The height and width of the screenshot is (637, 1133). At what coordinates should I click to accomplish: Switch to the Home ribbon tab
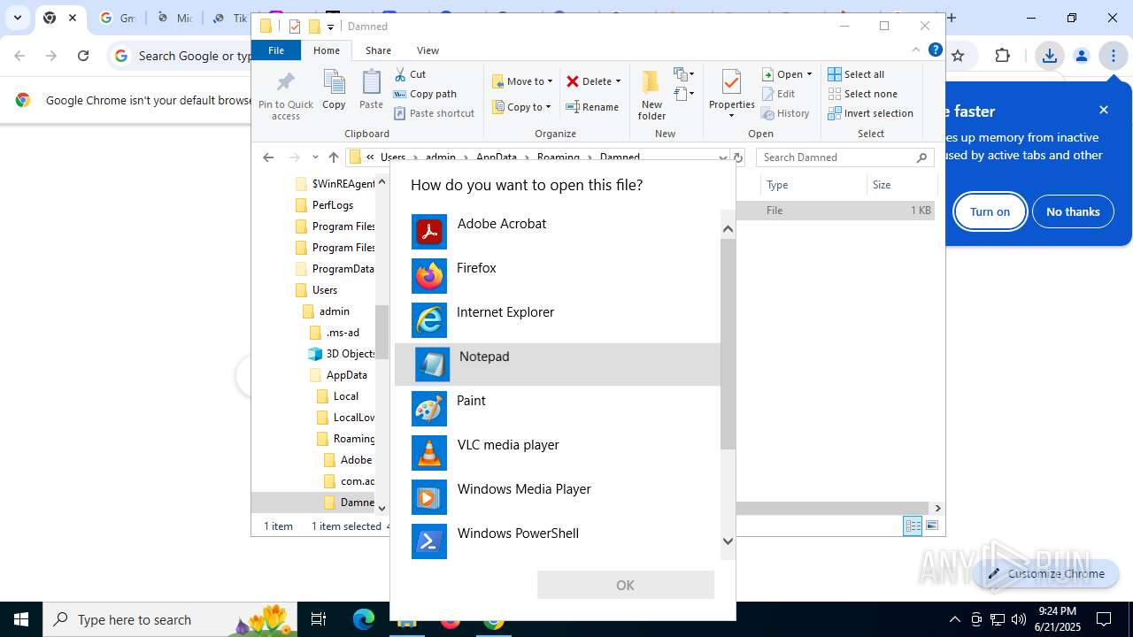click(x=327, y=50)
